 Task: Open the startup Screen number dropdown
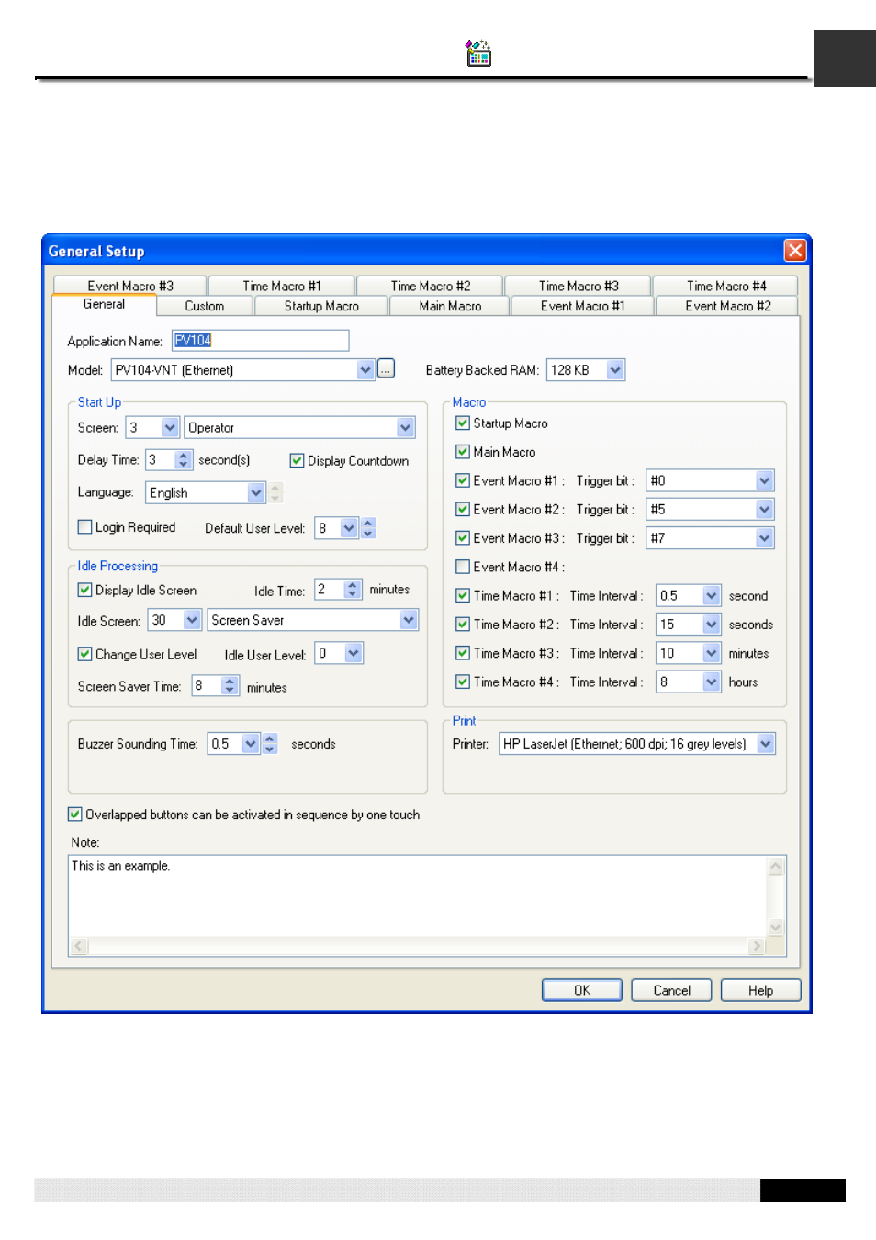(x=170, y=427)
